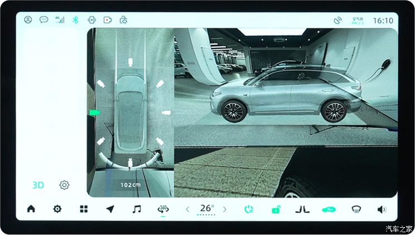Toggle the door lock icon
Screen dimensions: 415x235
point(276,209)
